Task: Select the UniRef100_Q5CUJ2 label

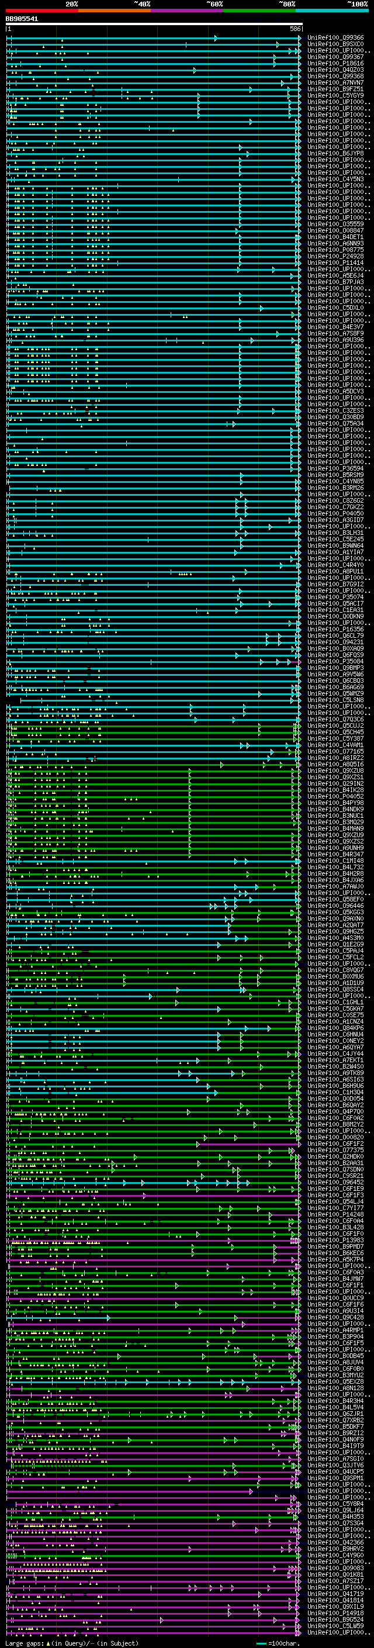Action: click(335, 725)
